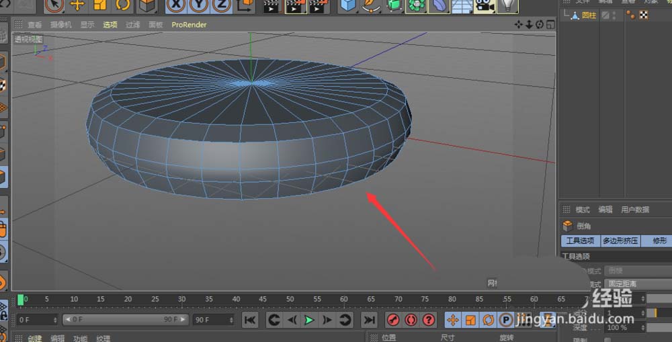
Task: Add a Cube primitive object
Action: click(348, 5)
